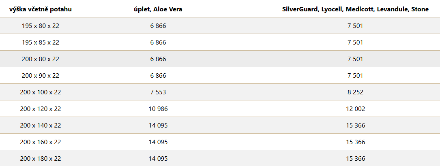Select the 195 x 80 x 22 size cell
Image resolution: width=440 pixels, height=166 pixels.
41,26
